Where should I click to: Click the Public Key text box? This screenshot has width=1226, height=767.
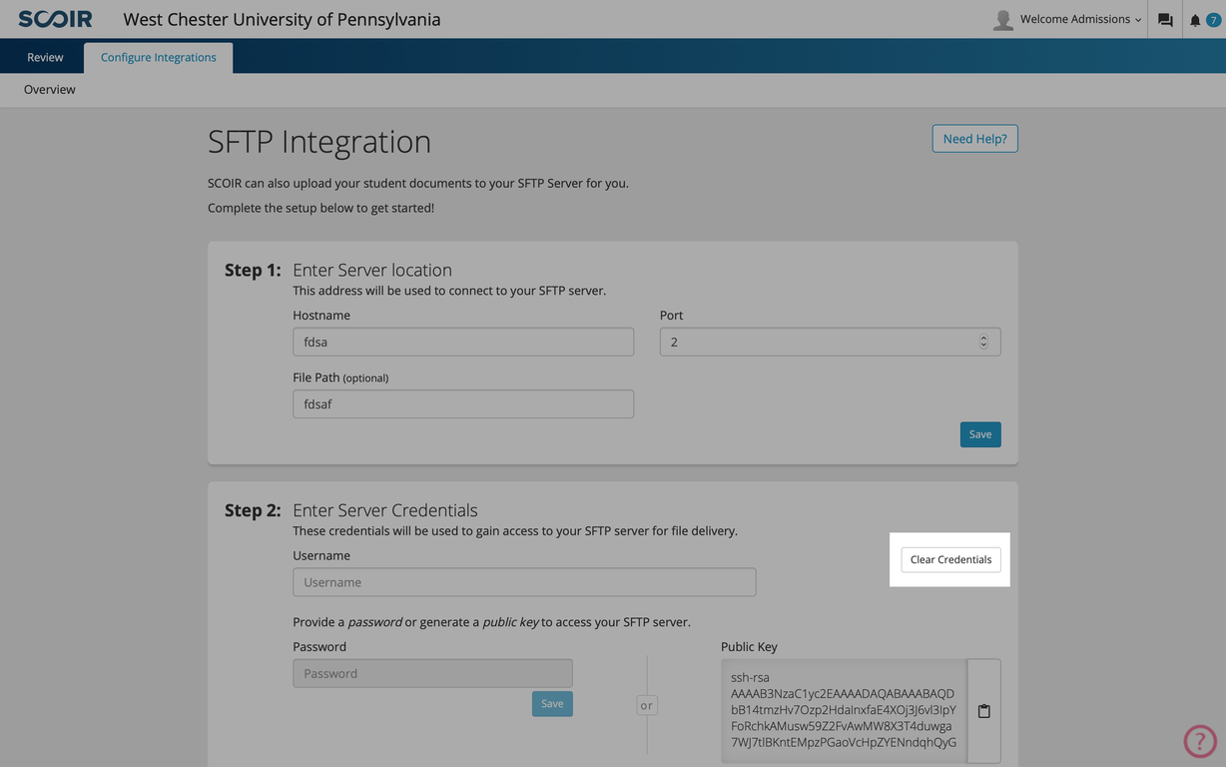tap(844, 711)
